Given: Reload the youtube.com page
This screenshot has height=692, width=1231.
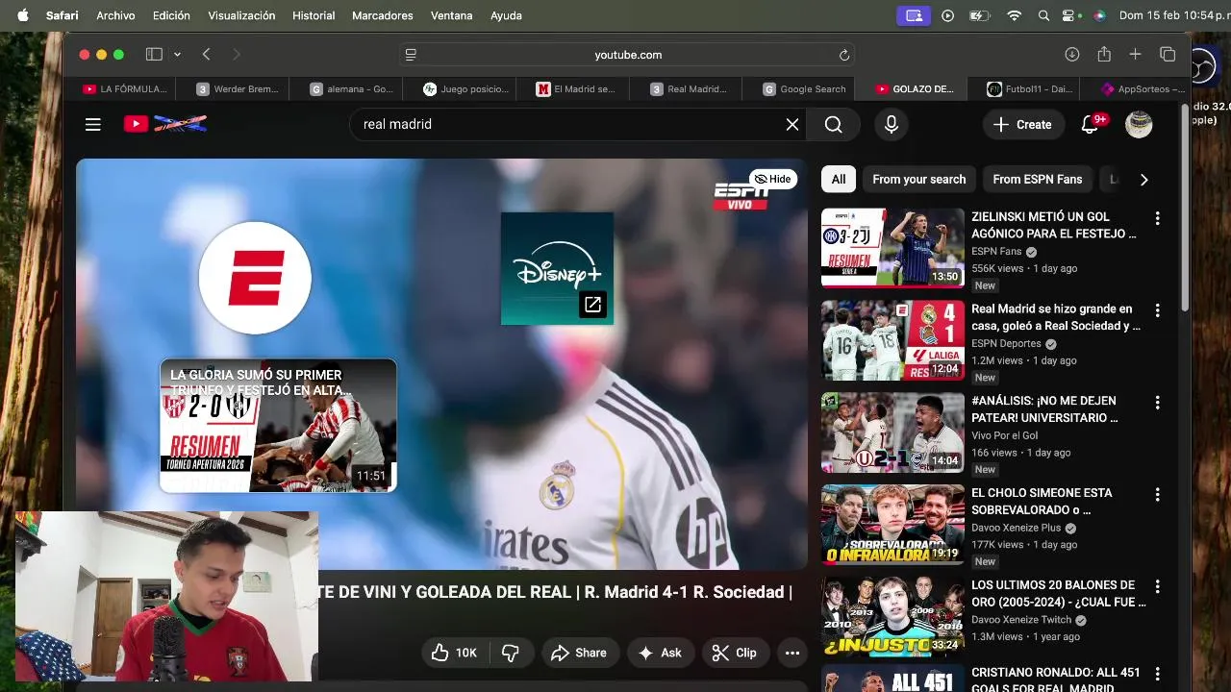Looking at the screenshot, I should (844, 55).
